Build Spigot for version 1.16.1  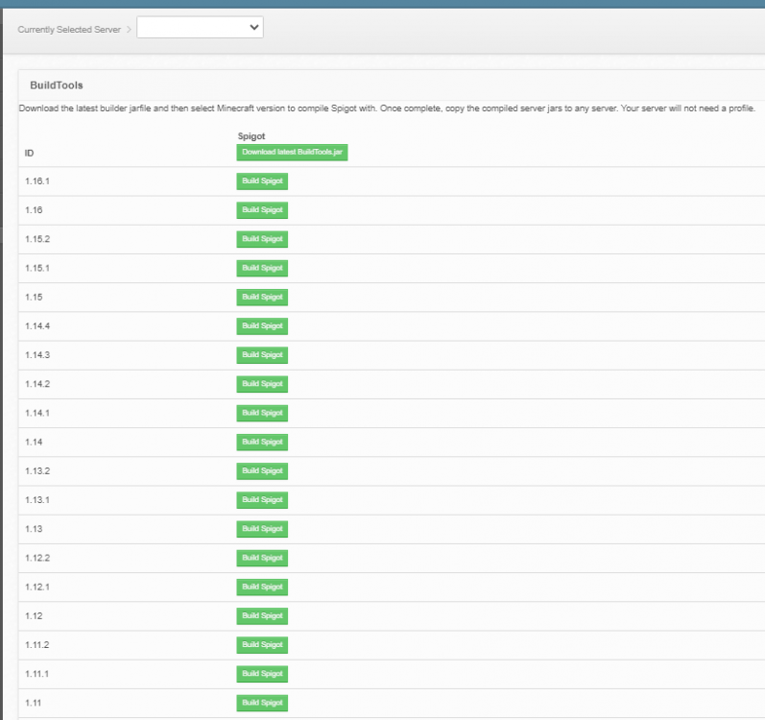pos(262,181)
